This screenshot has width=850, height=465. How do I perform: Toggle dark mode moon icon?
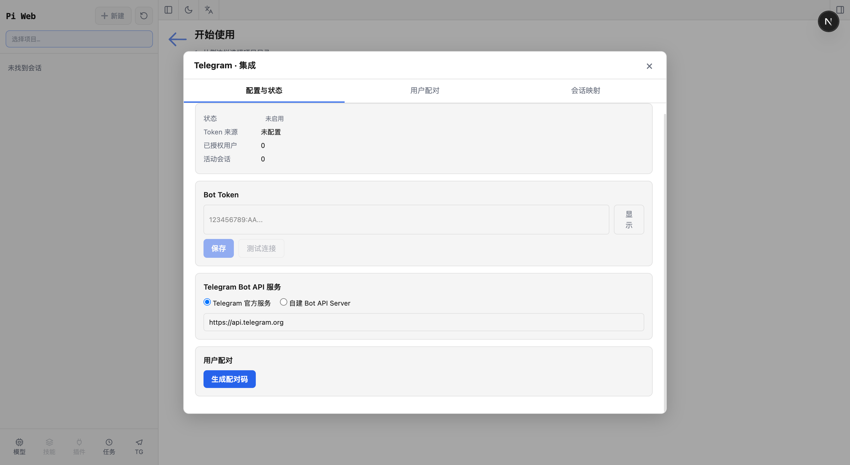189,10
